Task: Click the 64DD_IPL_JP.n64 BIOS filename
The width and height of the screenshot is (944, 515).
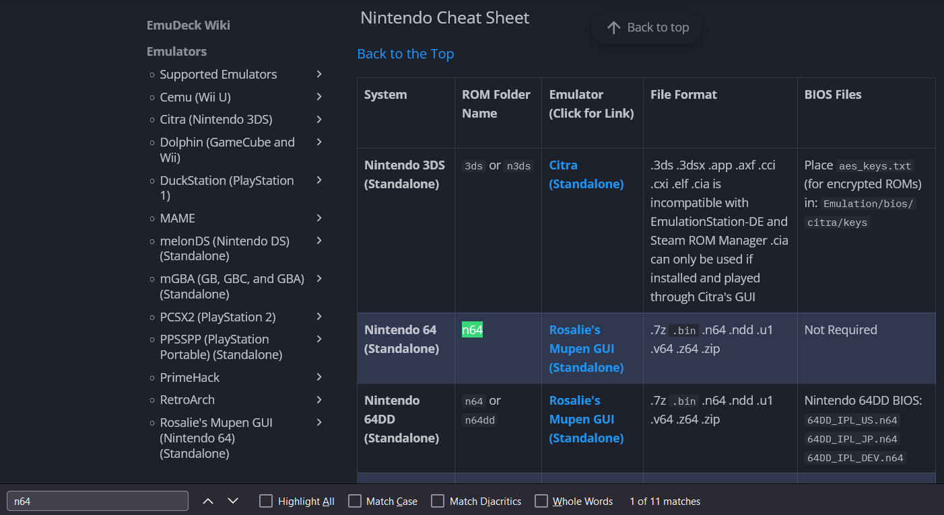Action: (x=852, y=439)
